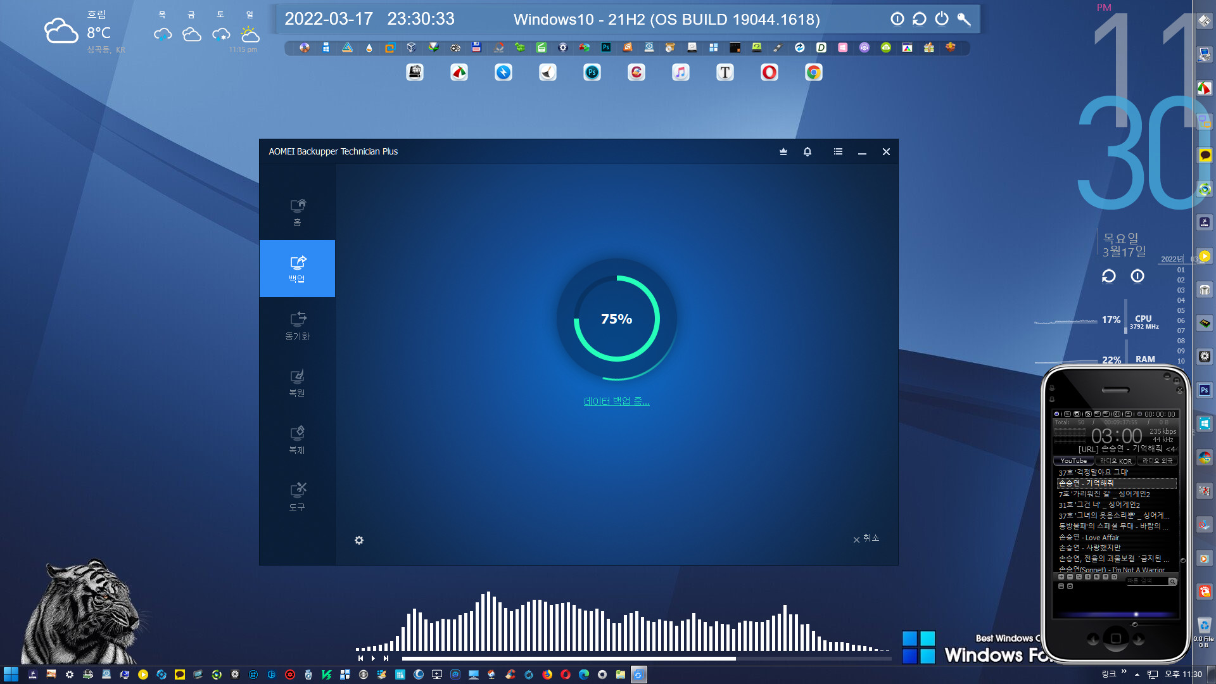The image size is (1216, 684).
Task: Click the power icon below the date widget
Action: pyautogui.click(x=1137, y=276)
